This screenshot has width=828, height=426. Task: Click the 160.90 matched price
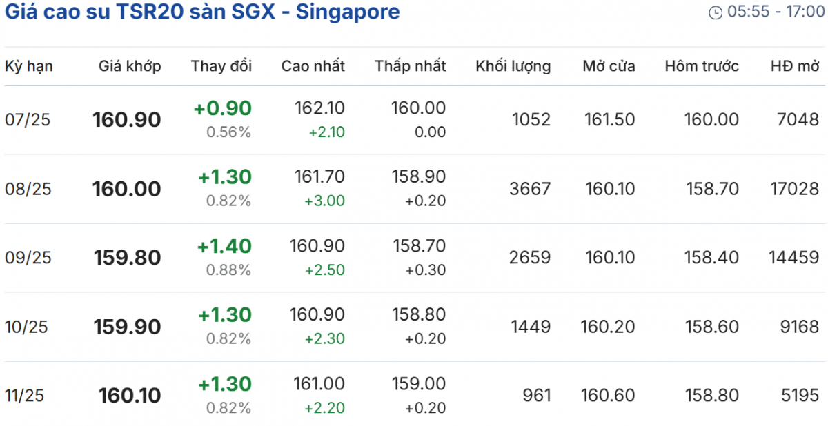coord(126,120)
